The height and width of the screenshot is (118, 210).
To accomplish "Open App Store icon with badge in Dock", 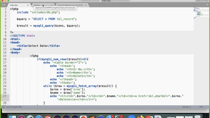I will (110, 117).
